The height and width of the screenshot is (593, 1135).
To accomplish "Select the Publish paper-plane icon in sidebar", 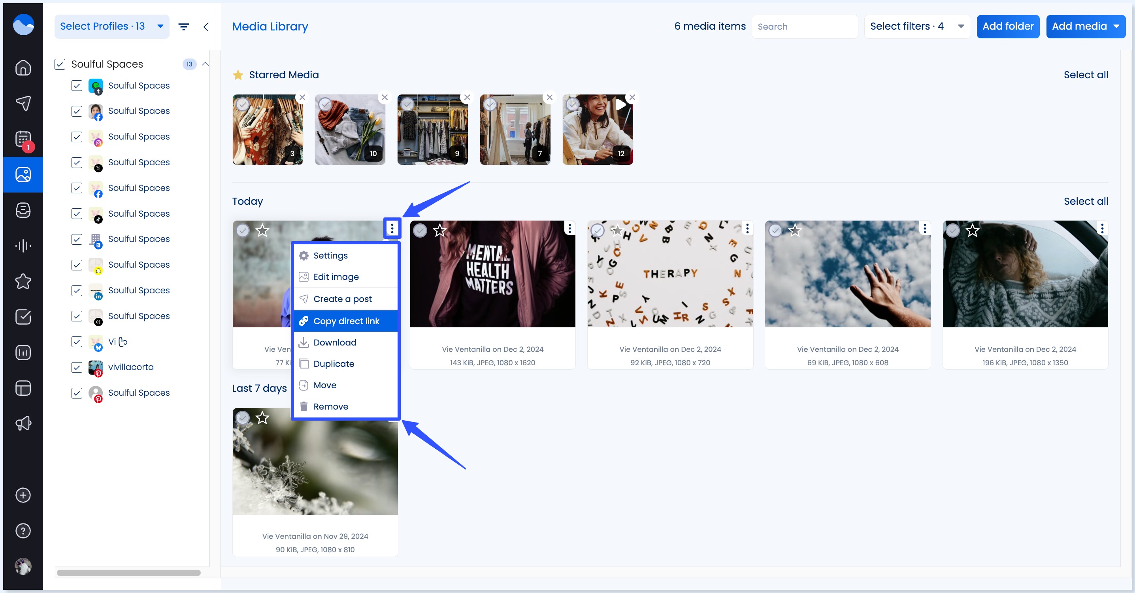I will pyautogui.click(x=23, y=103).
